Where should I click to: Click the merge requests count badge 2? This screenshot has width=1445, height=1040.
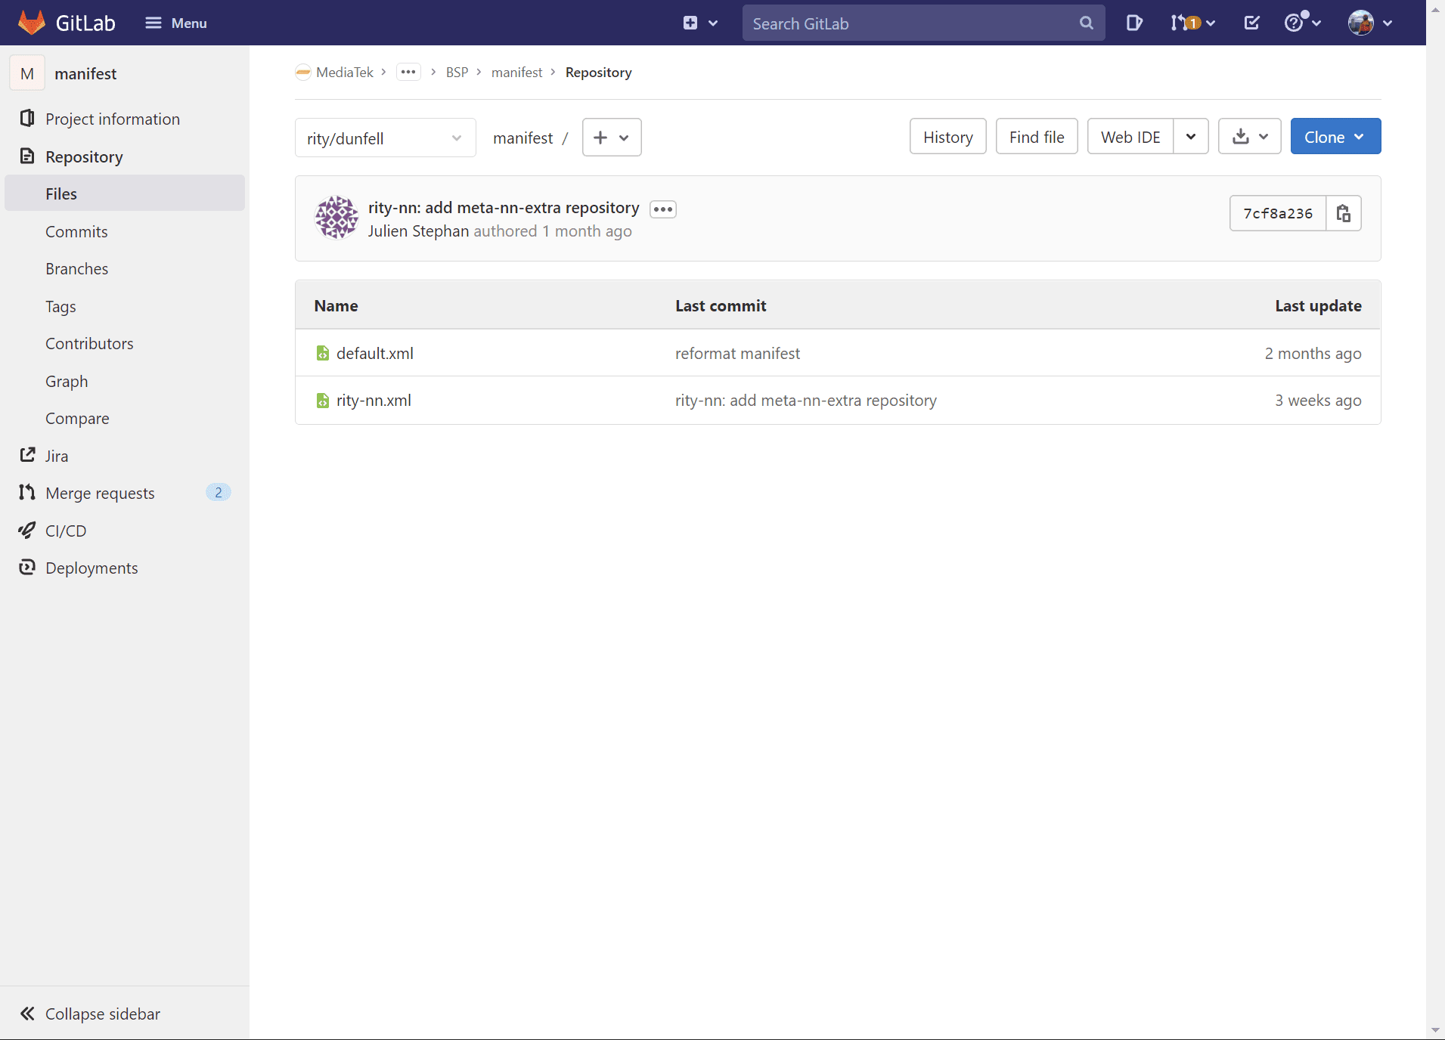point(219,492)
